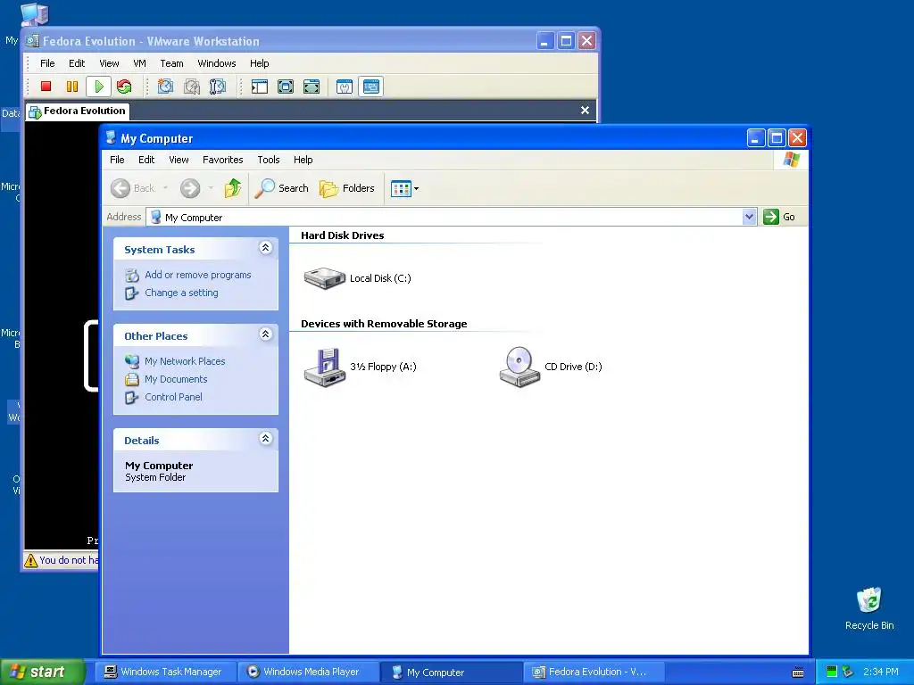Click the green Task Manager CPU tray icon
The image size is (914, 685).
pos(832,672)
